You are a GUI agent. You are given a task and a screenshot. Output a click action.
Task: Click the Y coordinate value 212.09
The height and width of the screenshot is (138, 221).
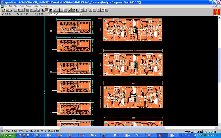pos(27,14)
